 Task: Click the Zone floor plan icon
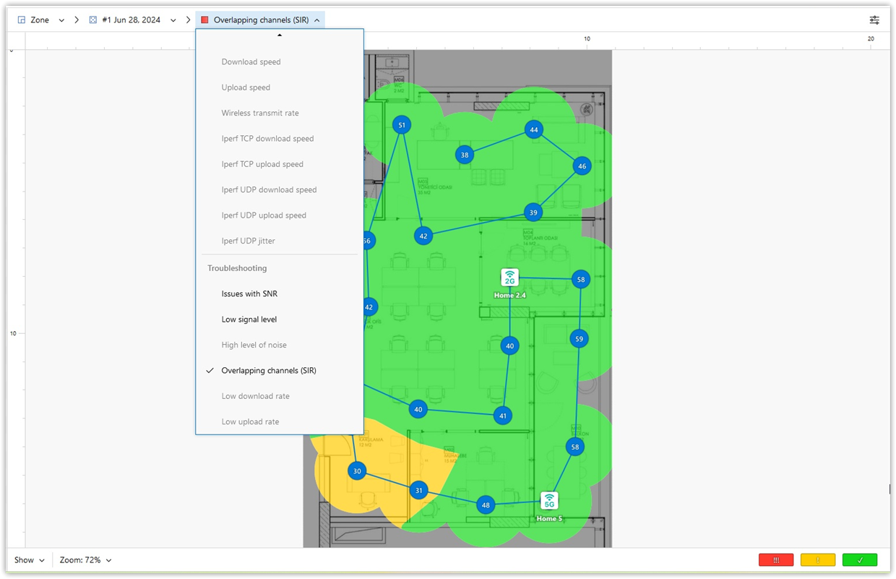click(x=22, y=20)
